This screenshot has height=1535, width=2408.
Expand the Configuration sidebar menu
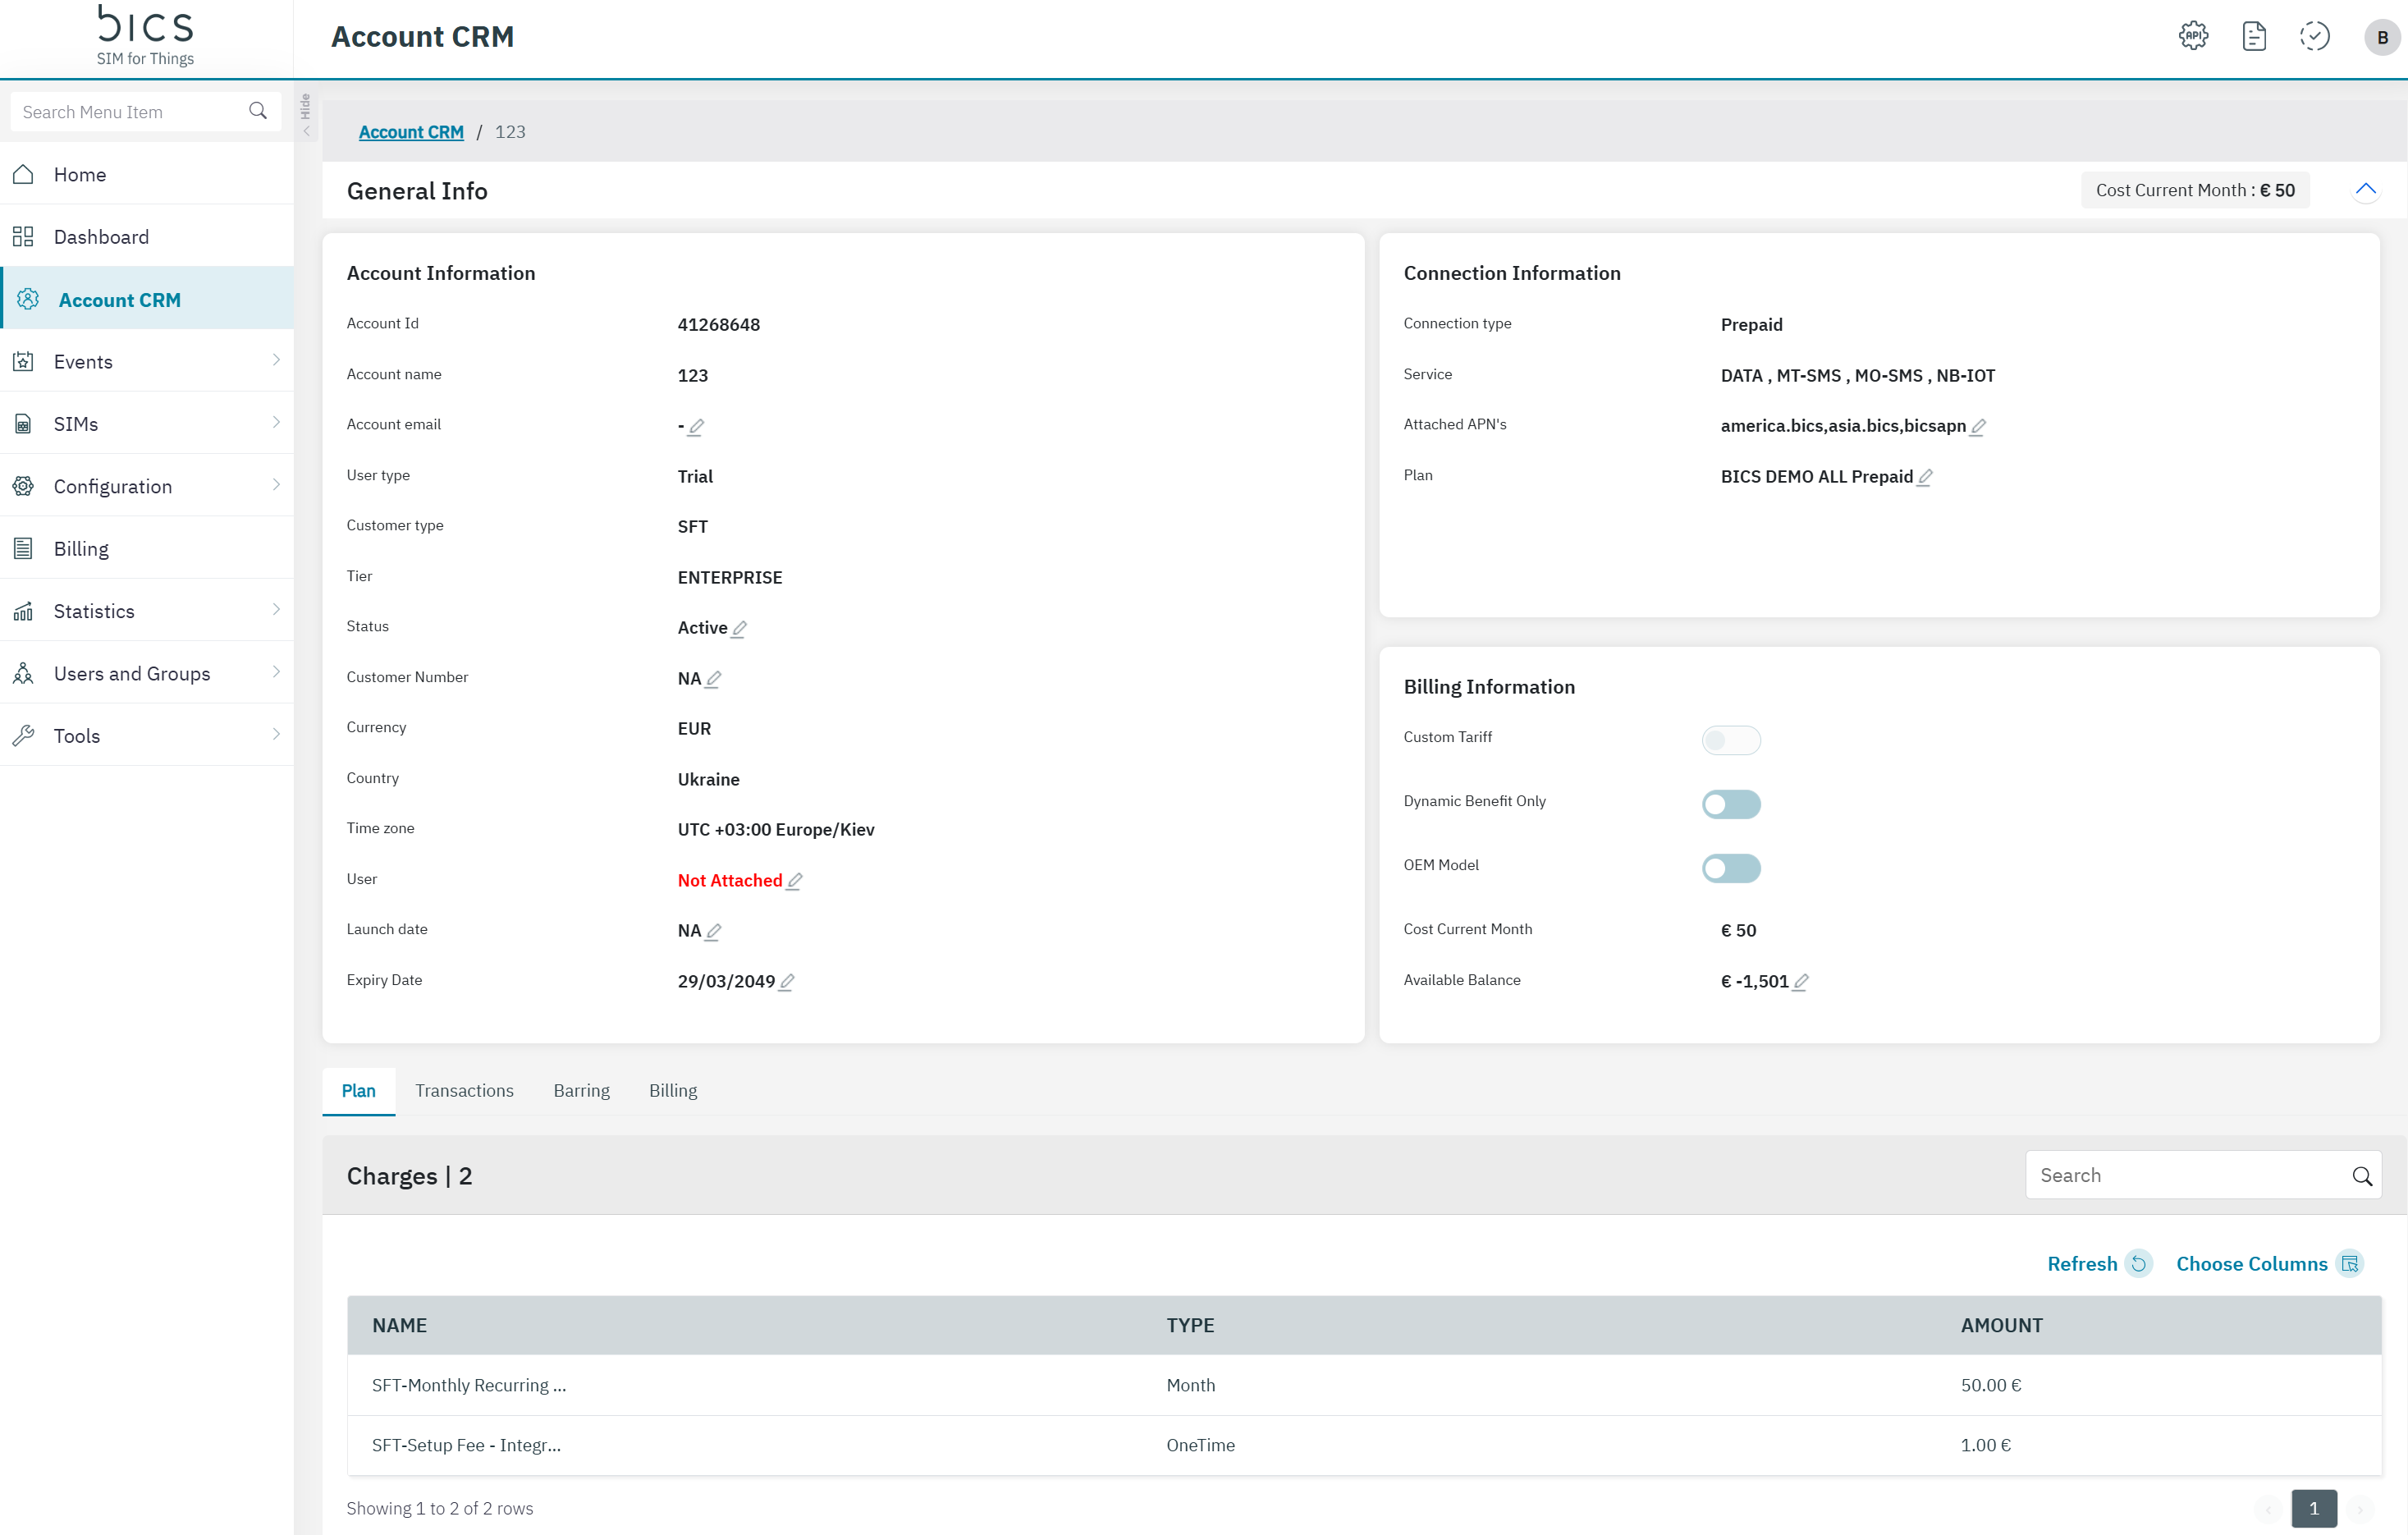click(147, 486)
